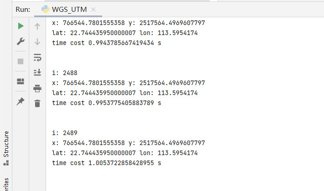Click the down stack trace arrow
Image resolution: width=324 pixels, height=191 pixels.
click(x=37, y=42)
